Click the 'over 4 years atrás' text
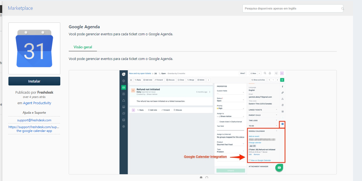This screenshot has height=181, width=362. (34, 97)
